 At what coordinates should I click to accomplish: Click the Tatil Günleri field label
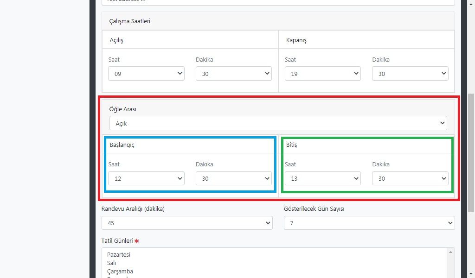tap(117, 240)
